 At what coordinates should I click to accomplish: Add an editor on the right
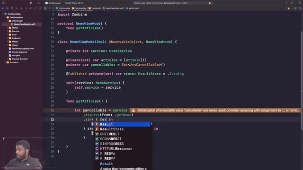coord(300,8)
